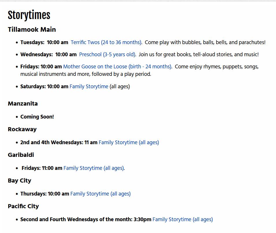This screenshot has height=233, width=276.
Task: Open Garibaldi's Fridays Family Storytime link
Action: click(94, 168)
